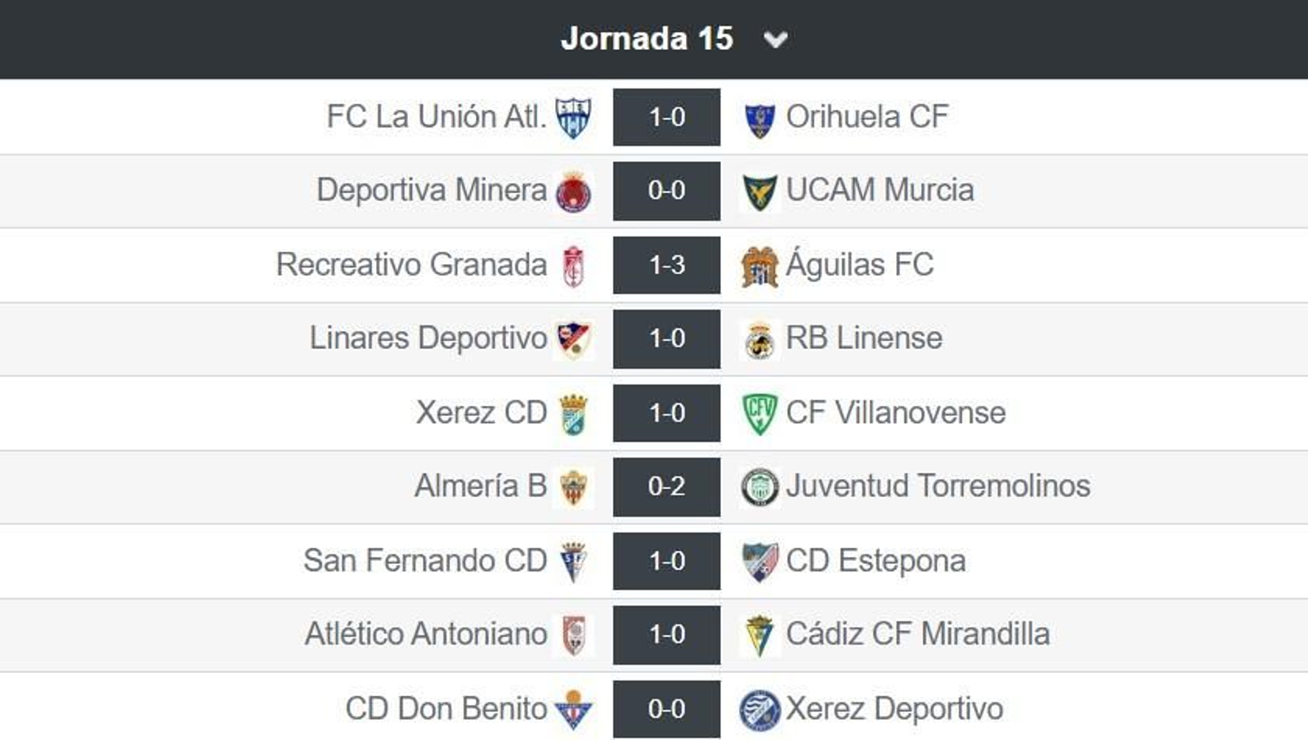The image size is (1308, 740).
Task: Click the Deportiva Minera crest
Action: [x=572, y=190]
